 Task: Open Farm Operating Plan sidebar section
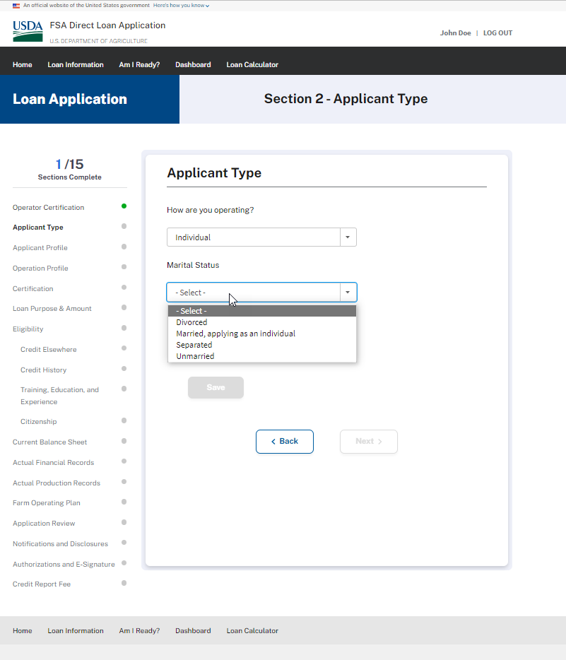point(47,503)
